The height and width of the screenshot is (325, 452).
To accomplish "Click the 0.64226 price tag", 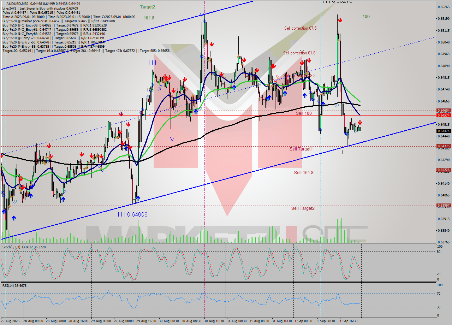I will point(444,170).
